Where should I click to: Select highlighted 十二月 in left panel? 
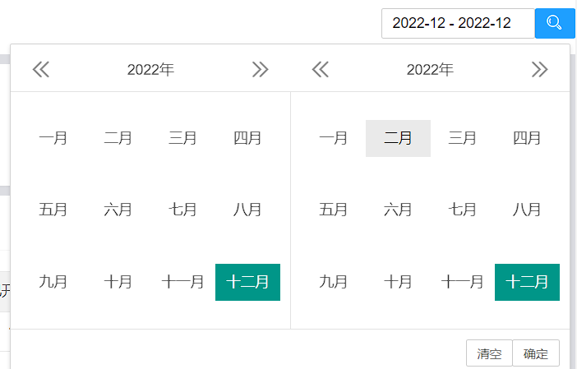[x=247, y=282]
